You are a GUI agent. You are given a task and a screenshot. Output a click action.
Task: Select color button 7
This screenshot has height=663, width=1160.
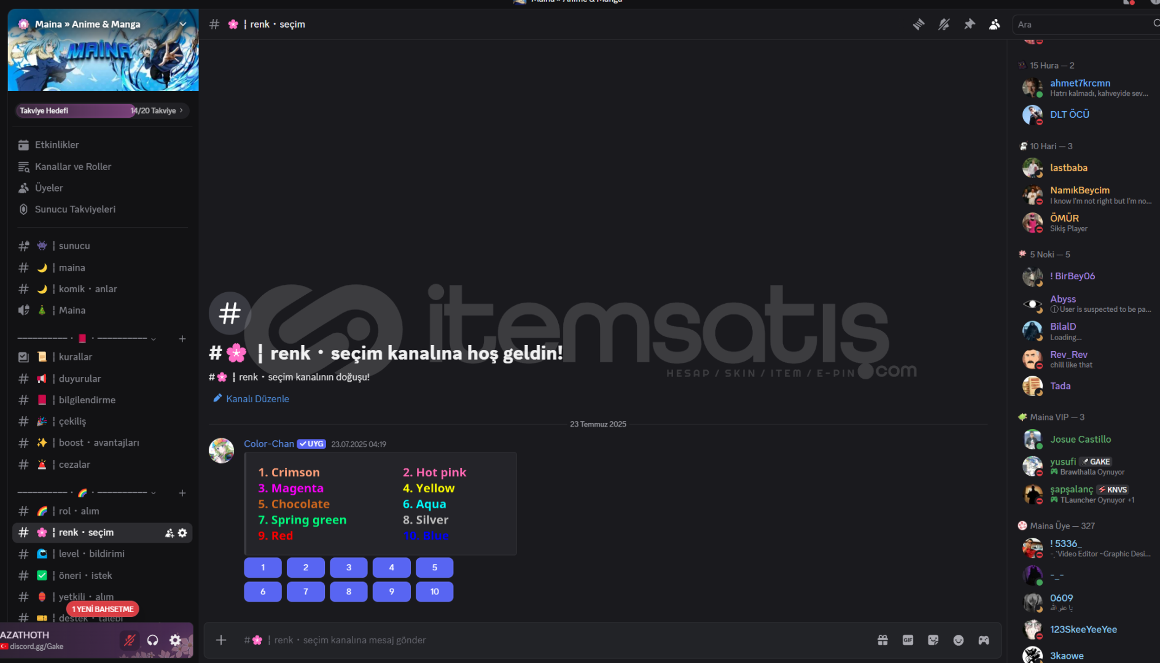pyautogui.click(x=306, y=592)
